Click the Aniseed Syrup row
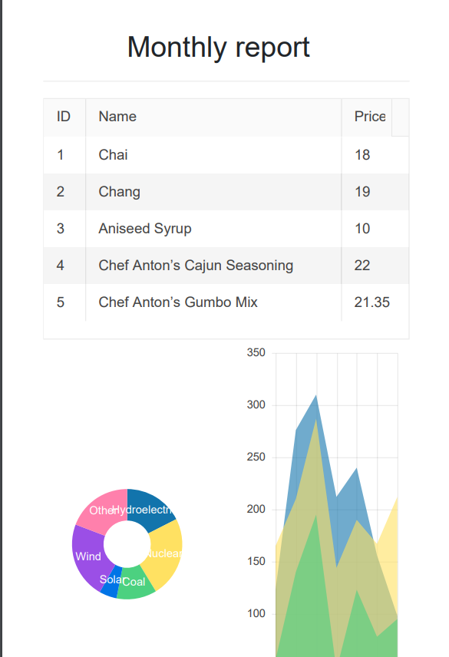 tap(226, 229)
